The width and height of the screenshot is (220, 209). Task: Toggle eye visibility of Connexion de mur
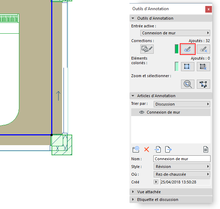pos(142,112)
